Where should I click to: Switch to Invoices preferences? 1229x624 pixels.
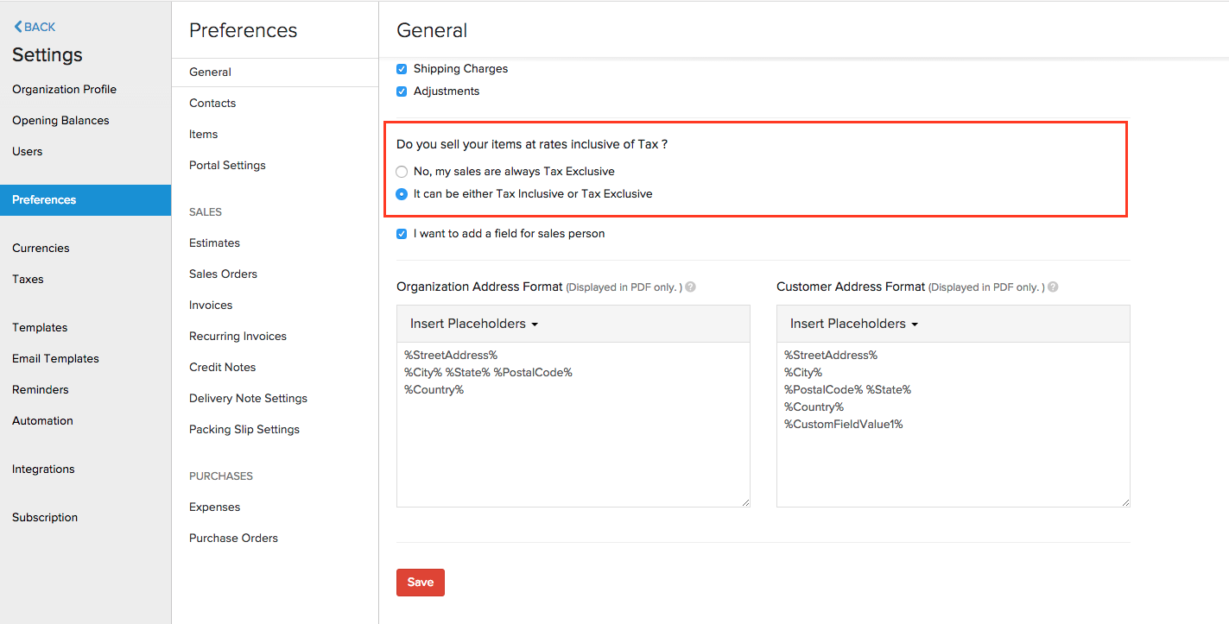click(x=211, y=306)
